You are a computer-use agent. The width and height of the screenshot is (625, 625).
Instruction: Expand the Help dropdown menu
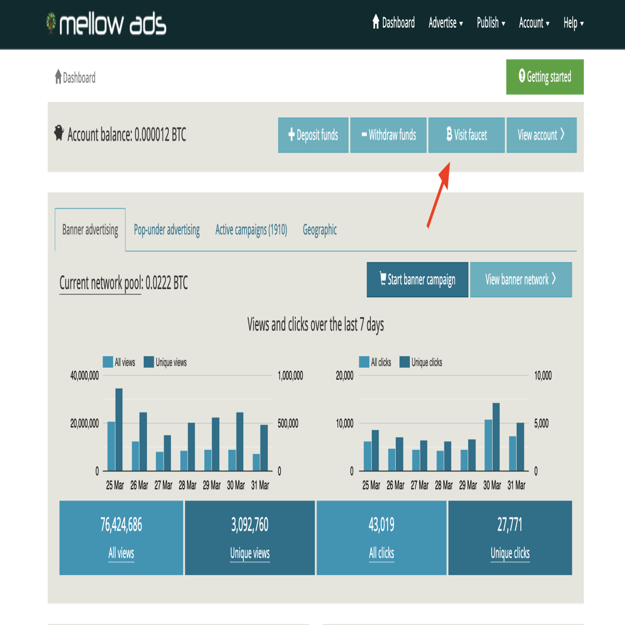coord(573,23)
